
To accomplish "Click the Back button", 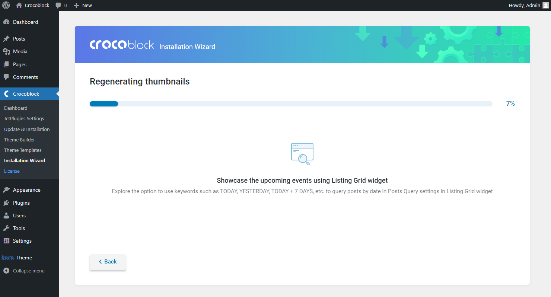I will 108,262.
